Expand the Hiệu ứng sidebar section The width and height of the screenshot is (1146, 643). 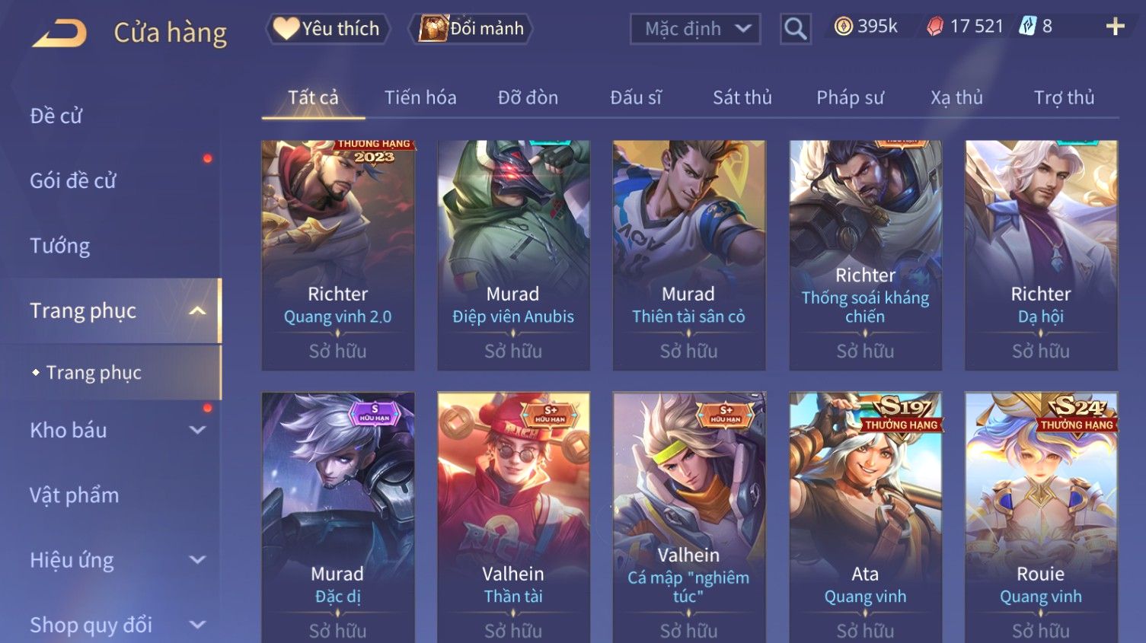(x=197, y=560)
